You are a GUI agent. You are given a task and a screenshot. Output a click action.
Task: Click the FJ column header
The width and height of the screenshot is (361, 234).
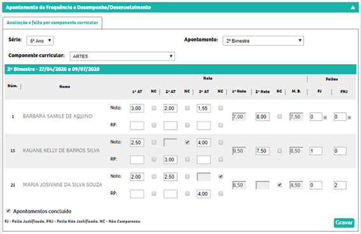(320, 92)
